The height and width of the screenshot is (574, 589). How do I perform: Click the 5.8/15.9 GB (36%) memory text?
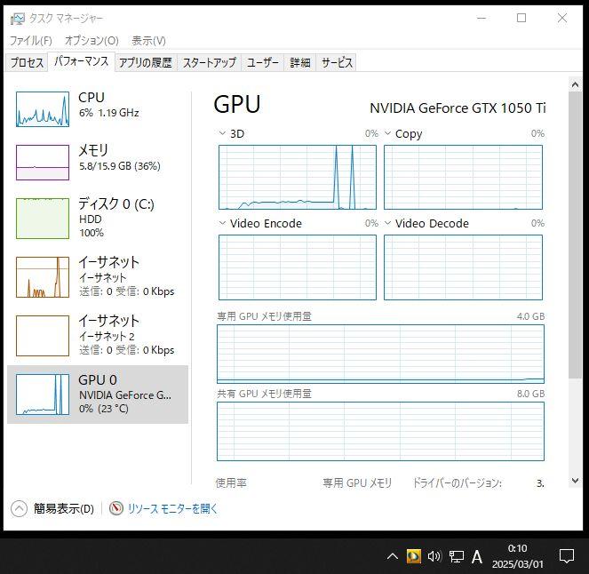(120, 166)
